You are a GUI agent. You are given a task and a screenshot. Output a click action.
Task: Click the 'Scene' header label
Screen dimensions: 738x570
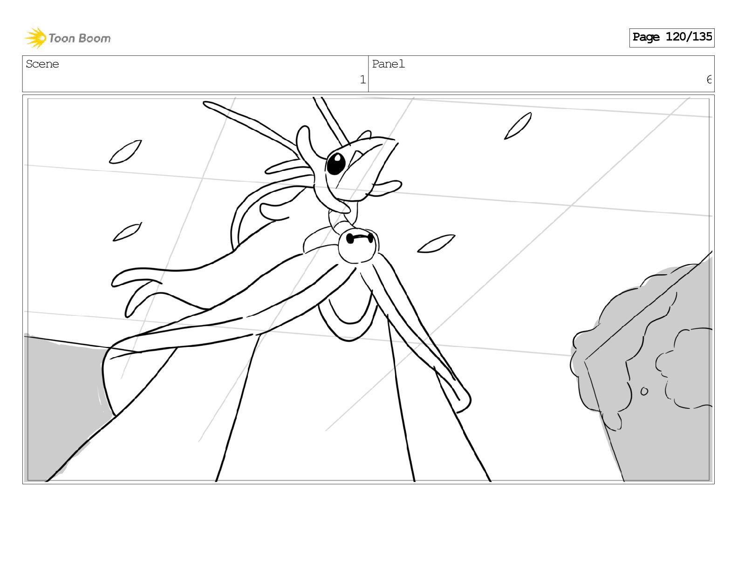click(42, 64)
